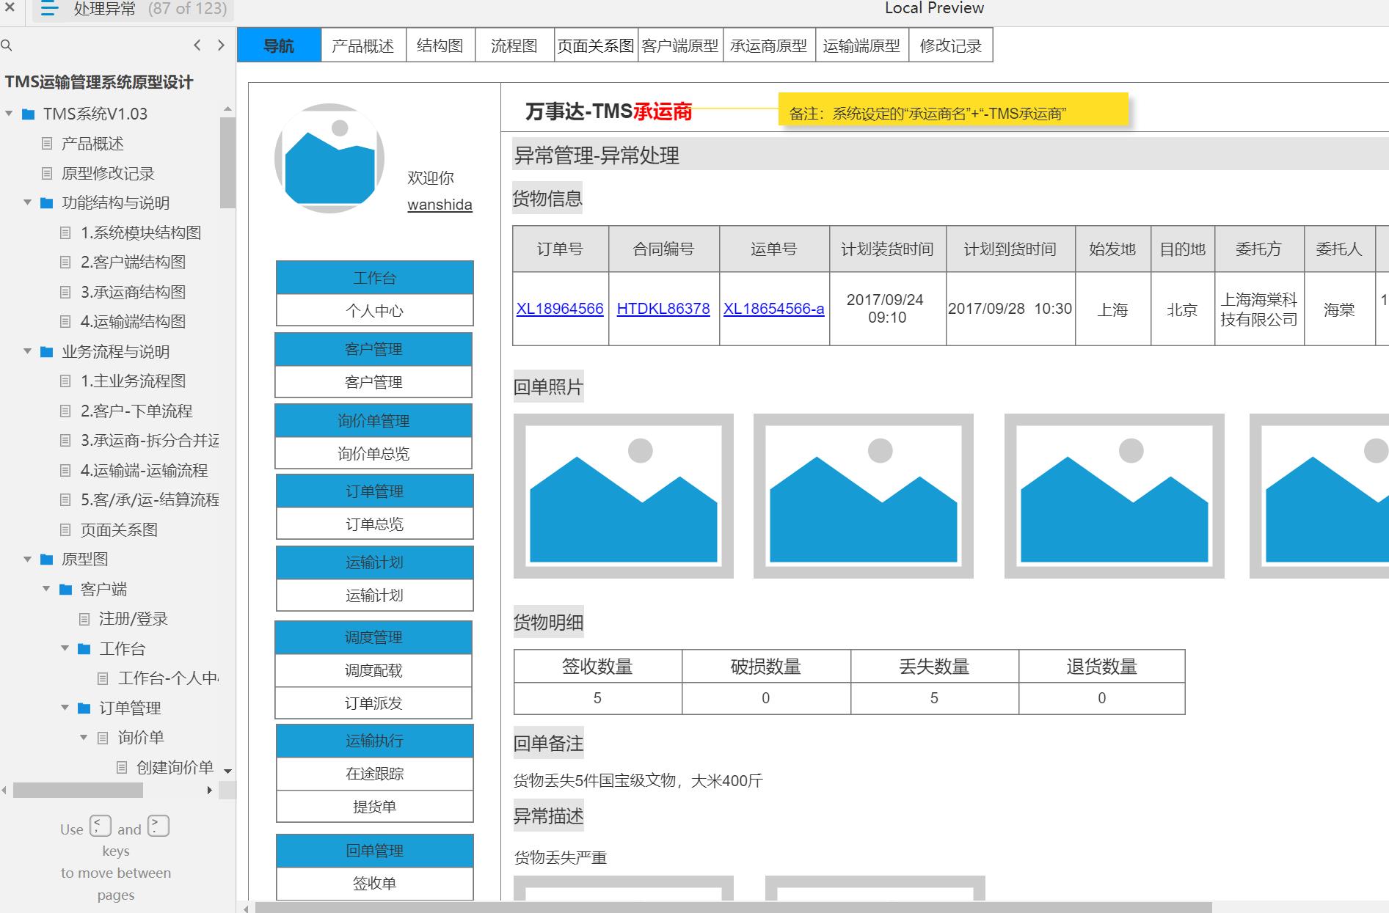The height and width of the screenshot is (913, 1389).
Task: Click the yellow 备注 note box
Action: 953,111
